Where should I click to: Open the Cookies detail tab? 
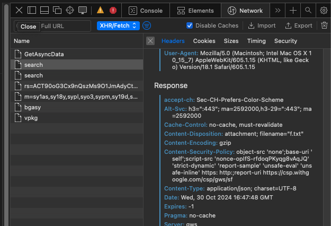pos(204,41)
